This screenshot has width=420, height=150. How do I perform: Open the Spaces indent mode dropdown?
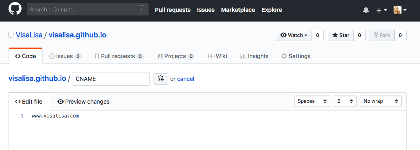tap(312, 101)
